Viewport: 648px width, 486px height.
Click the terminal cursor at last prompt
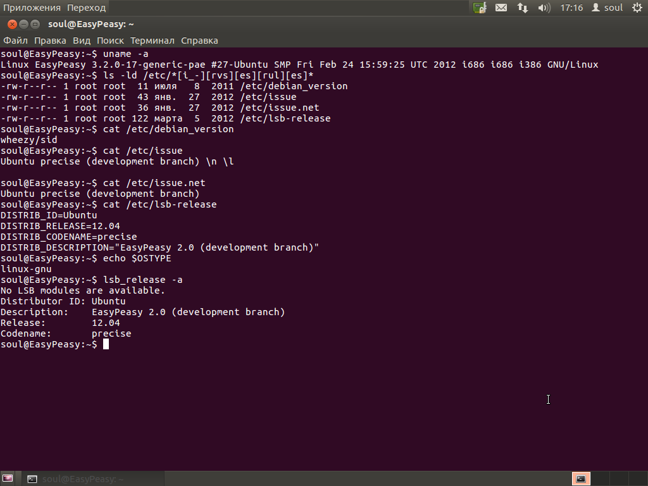106,344
